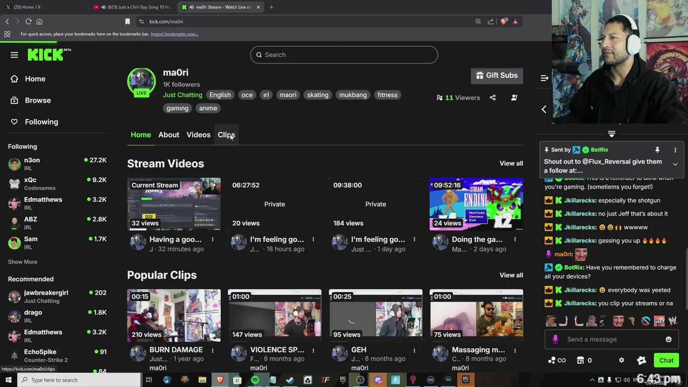Switch to the Videos tab
Screen dimensions: 688x387
click(x=198, y=135)
